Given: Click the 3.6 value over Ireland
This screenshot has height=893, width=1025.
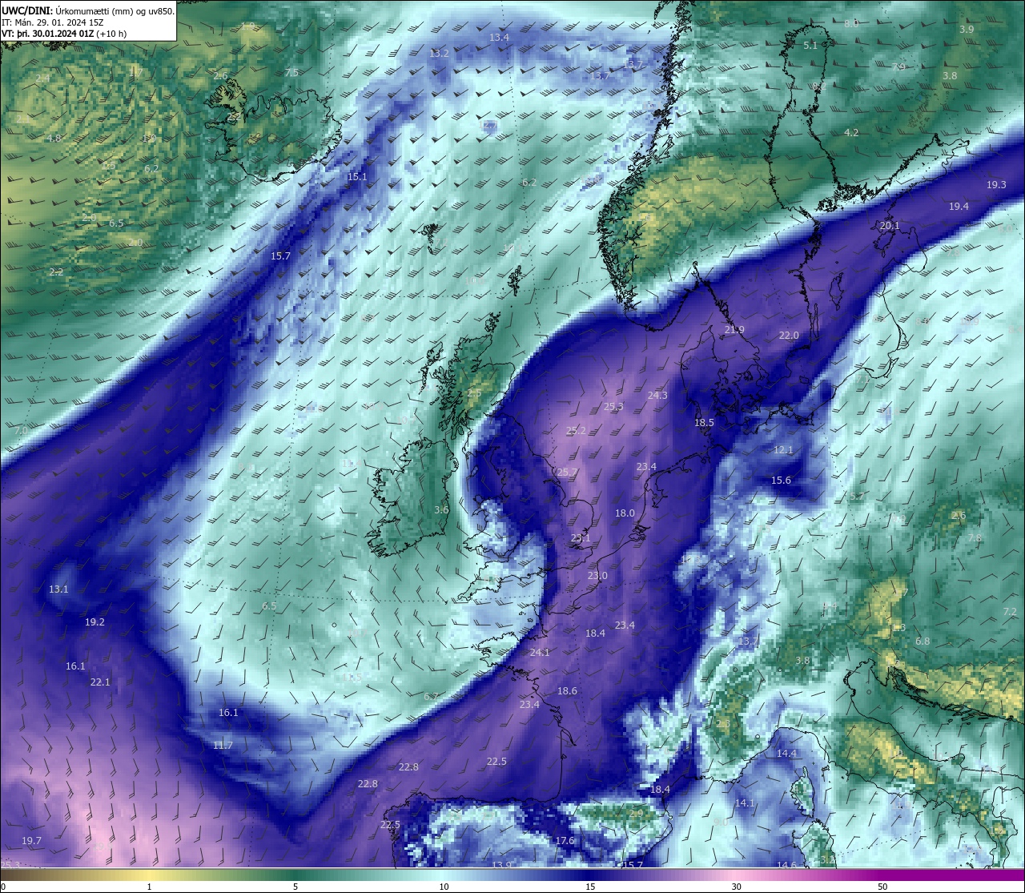Looking at the screenshot, I should [x=441, y=510].
